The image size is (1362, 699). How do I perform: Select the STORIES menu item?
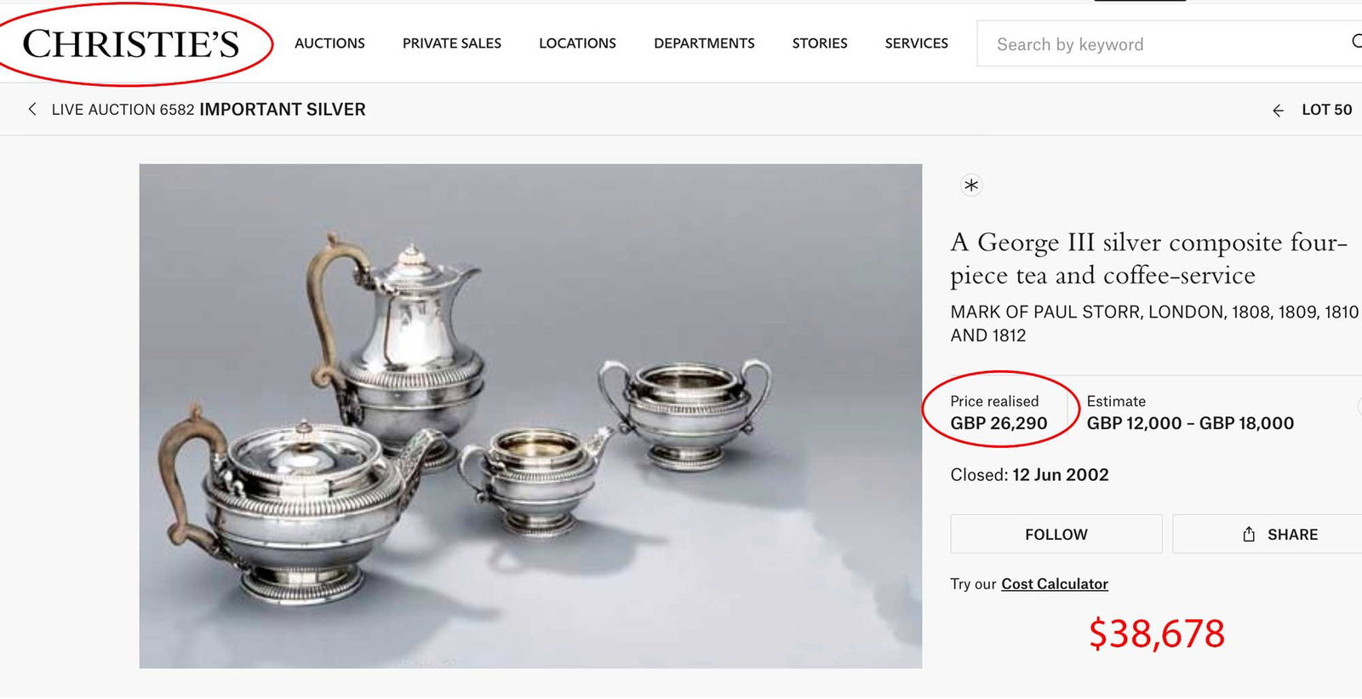(x=819, y=43)
